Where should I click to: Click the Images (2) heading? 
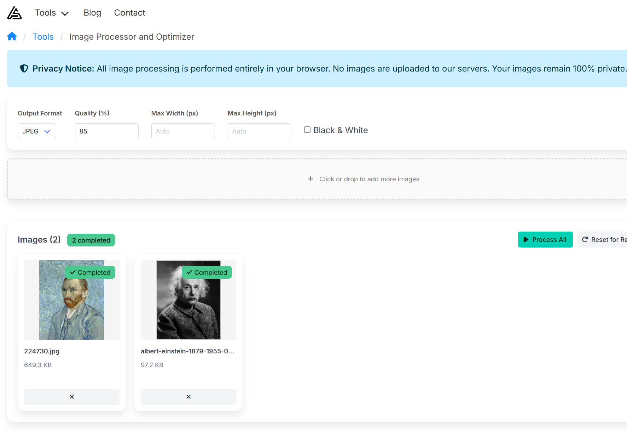pos(39,240)
